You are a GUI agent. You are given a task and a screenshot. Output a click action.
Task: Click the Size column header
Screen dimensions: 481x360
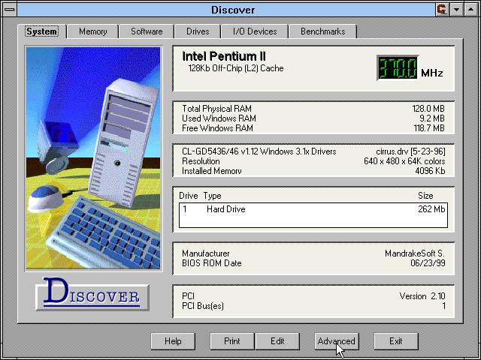pos(425,196)
